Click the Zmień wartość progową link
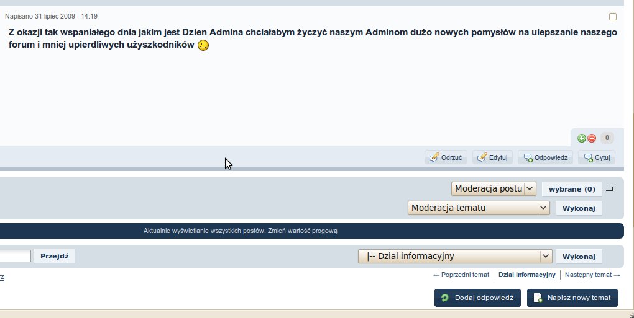634x318 pixels. click(303, 231)
